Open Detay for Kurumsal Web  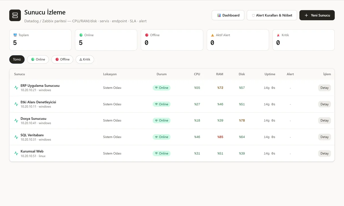(x=325, y=153)
